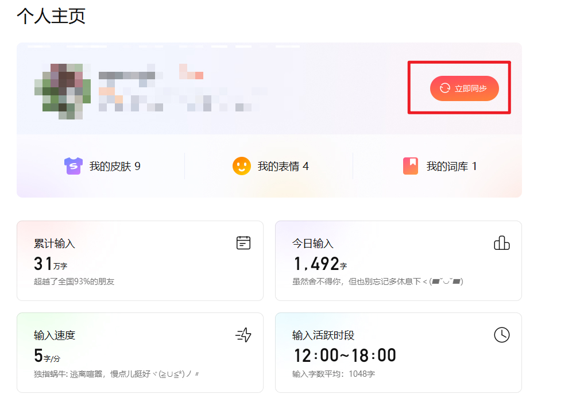Click the 独指蜗牛 description text
Screen dimensions: 580x417
coord(116,374)
